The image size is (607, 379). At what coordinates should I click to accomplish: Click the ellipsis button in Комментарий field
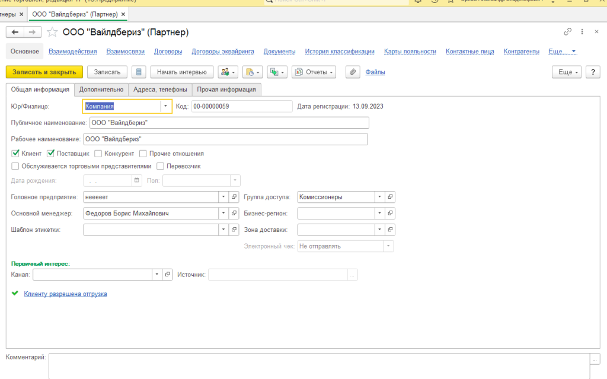pos(595,359)
